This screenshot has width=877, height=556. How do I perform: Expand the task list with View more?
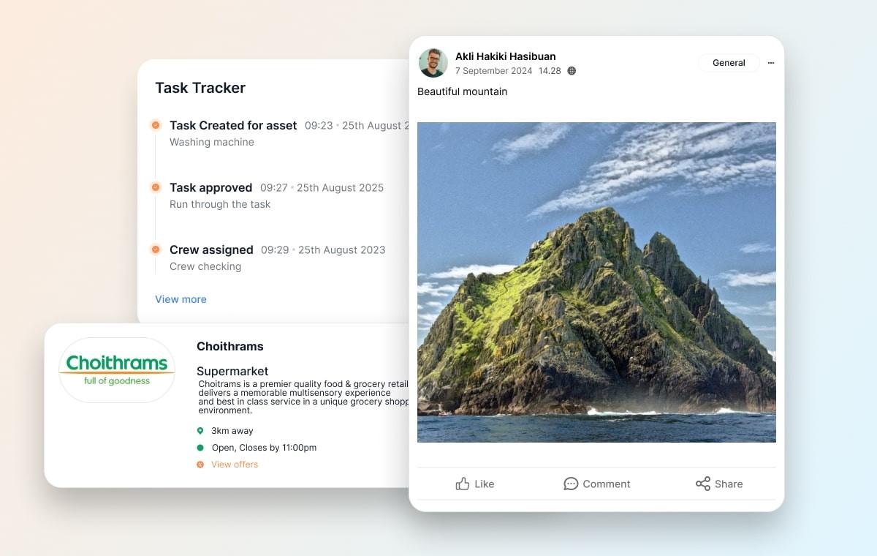point(181,299)
